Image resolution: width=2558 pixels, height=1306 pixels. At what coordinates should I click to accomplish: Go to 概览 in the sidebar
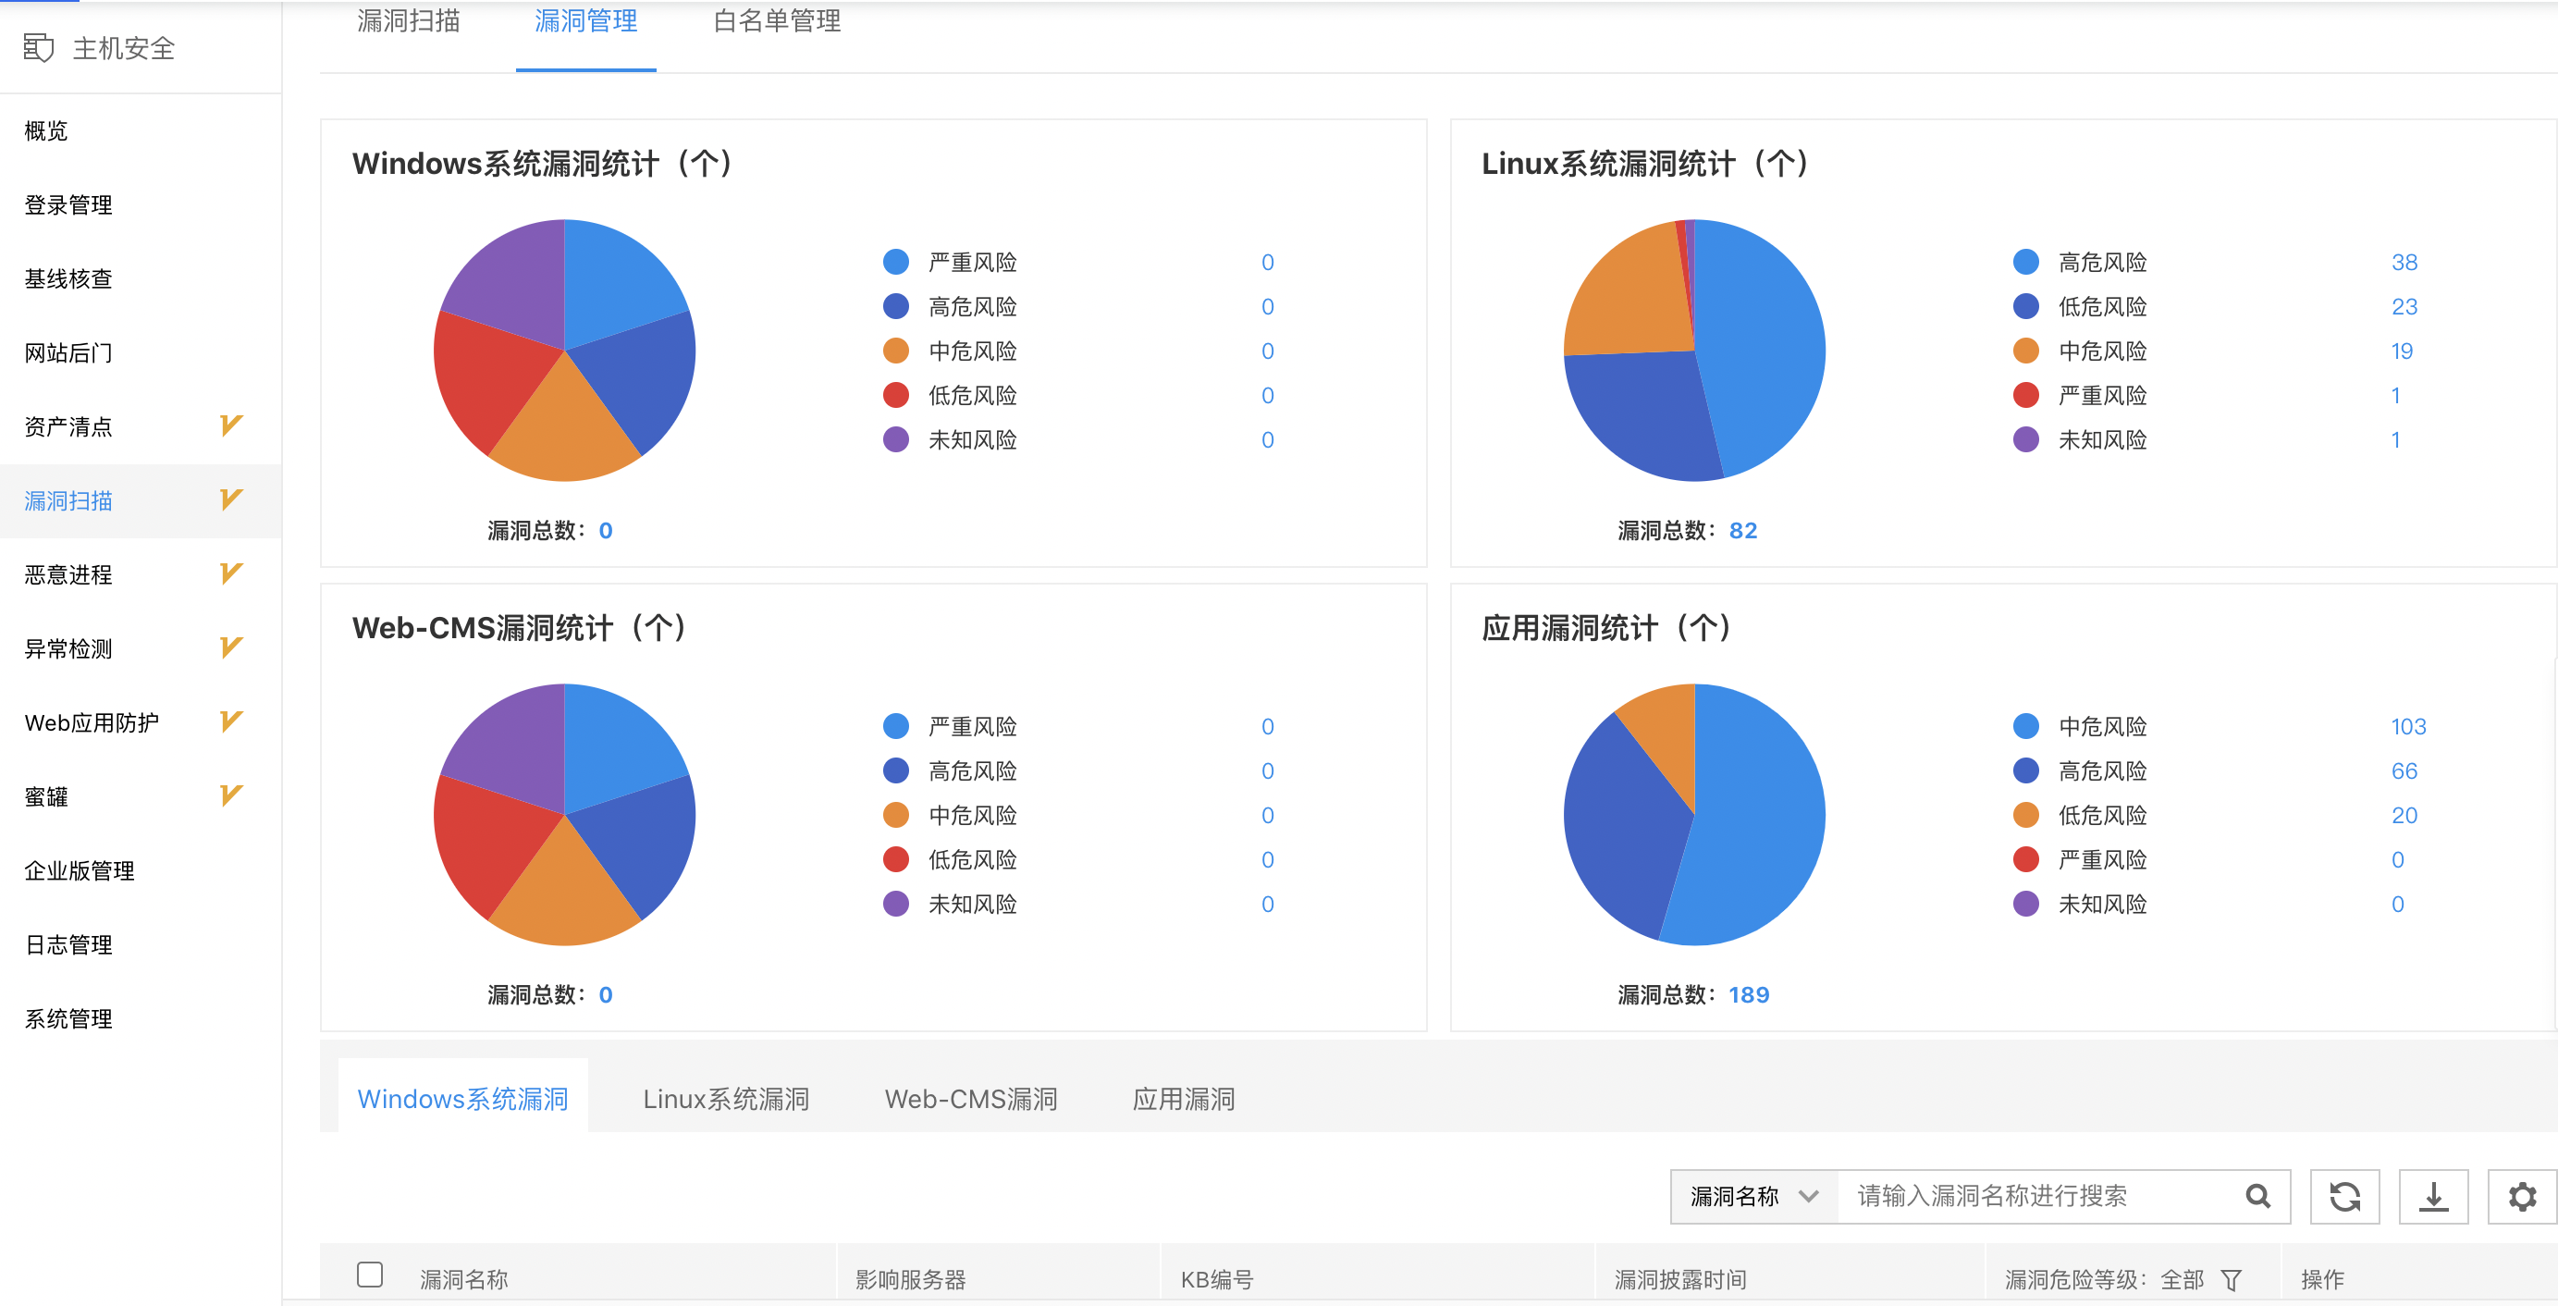(140, 130)
